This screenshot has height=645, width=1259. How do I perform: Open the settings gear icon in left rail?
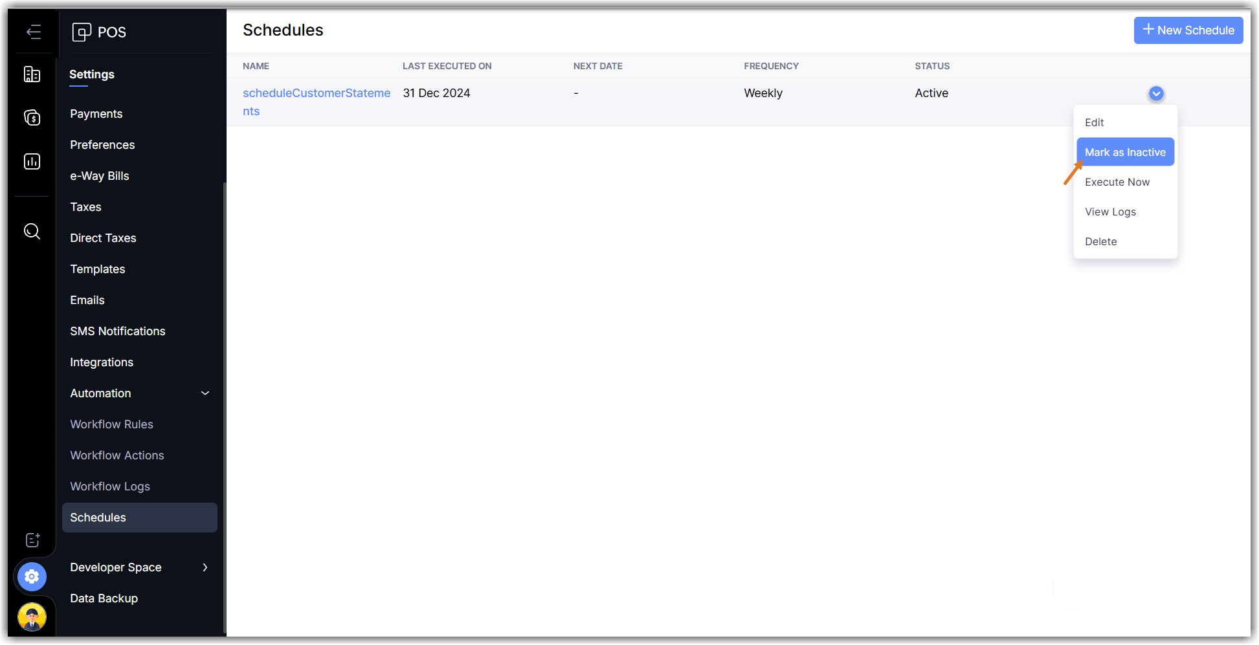32,576
